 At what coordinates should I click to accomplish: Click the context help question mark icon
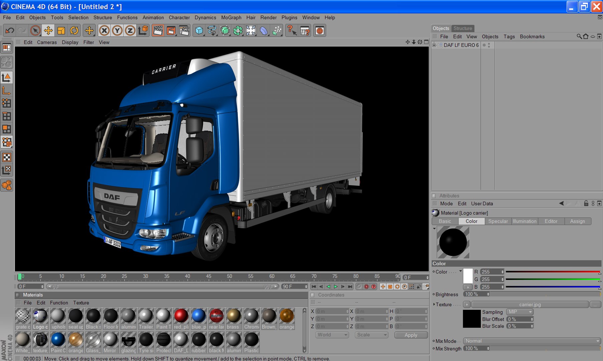(292, 31)
